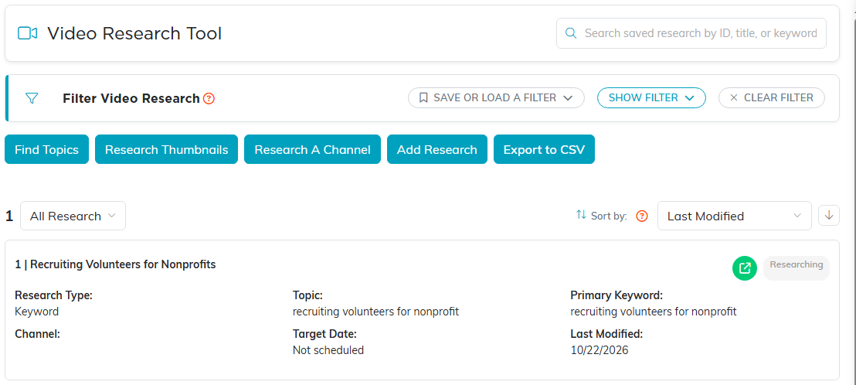Click the Research Thumbnails button
The width and height of the screenshot is (856, 385).
[167, 149]
